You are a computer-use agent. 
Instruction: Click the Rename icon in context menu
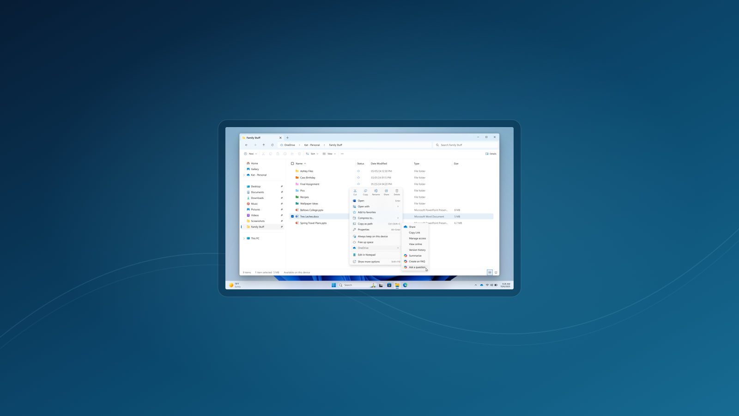(376, 191)
